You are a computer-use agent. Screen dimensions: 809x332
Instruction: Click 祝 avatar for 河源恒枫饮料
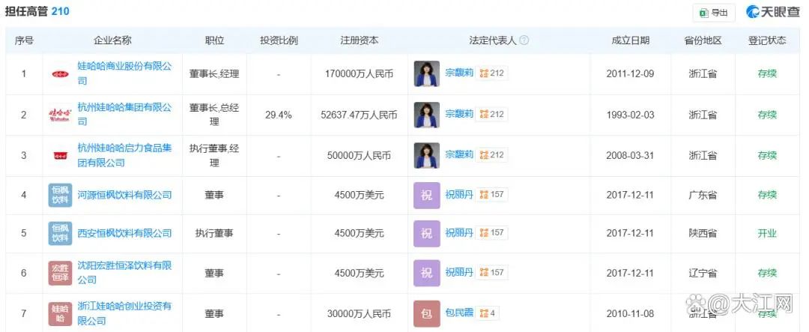(x=427, y=195)
